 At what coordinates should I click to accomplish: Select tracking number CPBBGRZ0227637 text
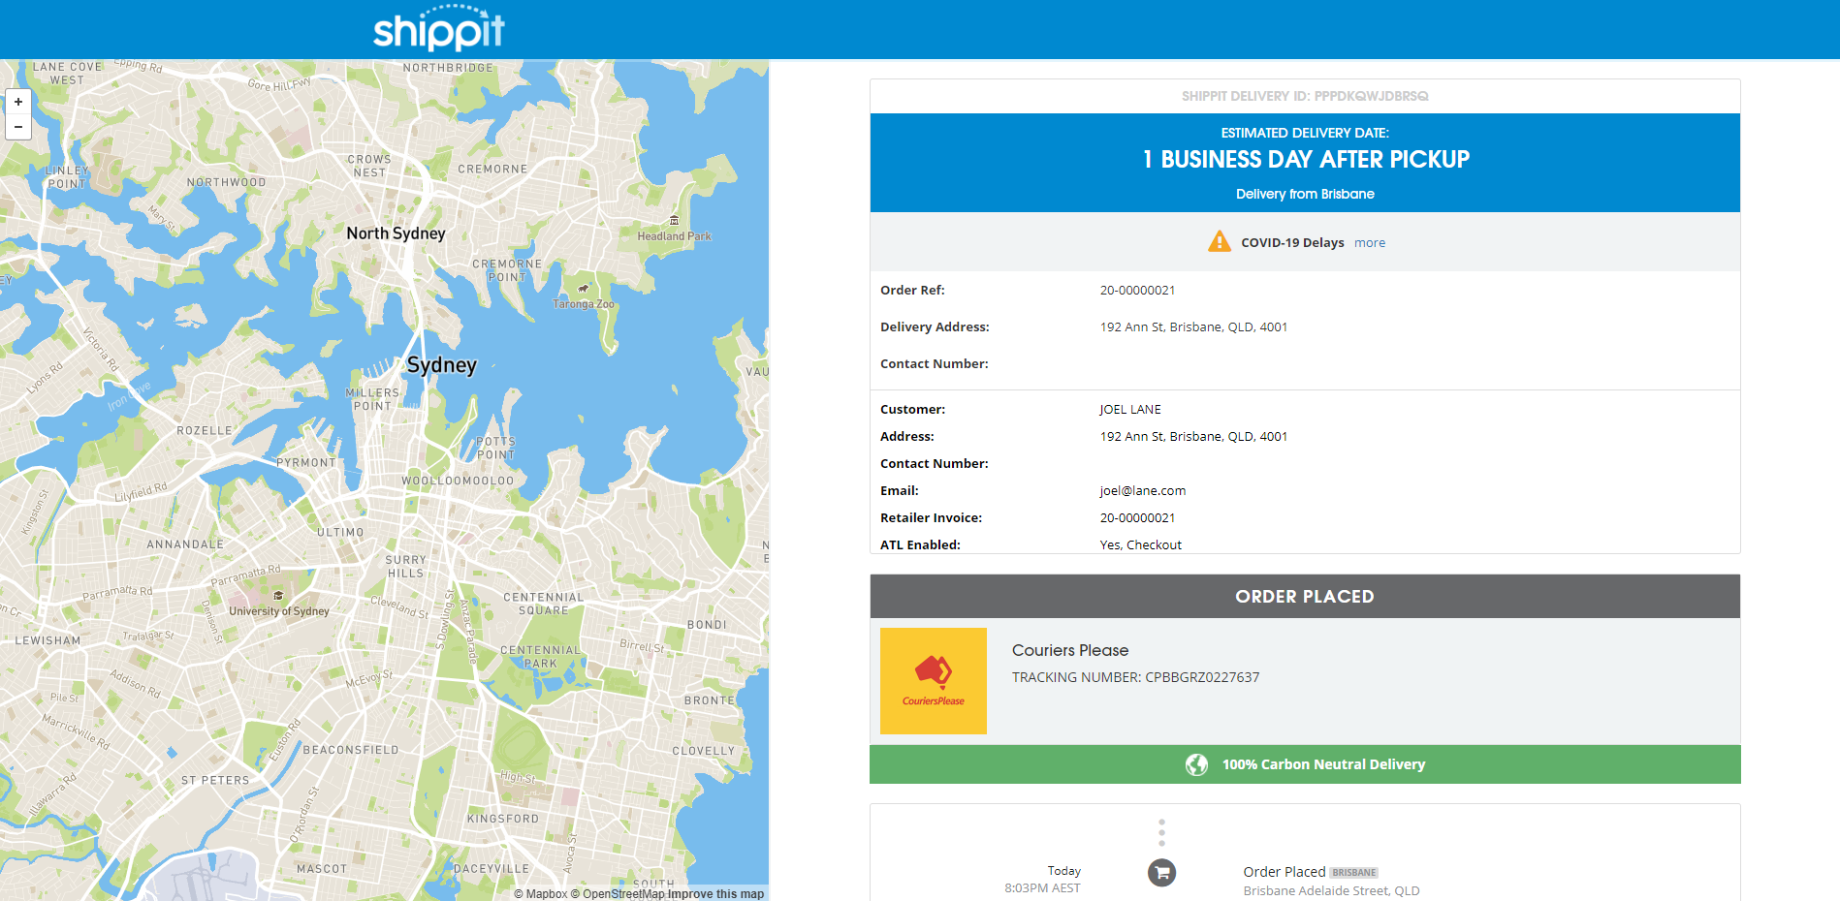pos(1202,677)
